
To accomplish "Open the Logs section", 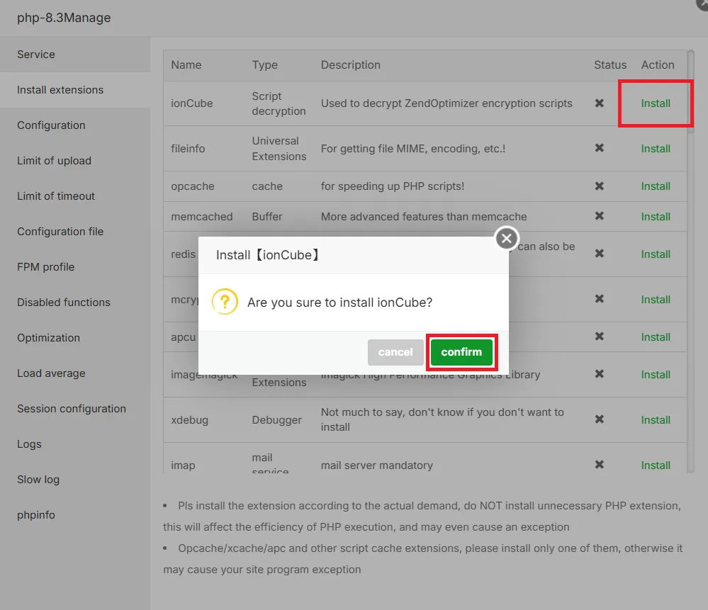I will click(29, 444).
